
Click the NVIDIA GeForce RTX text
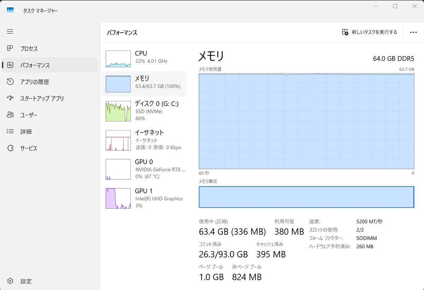(160, 170)
